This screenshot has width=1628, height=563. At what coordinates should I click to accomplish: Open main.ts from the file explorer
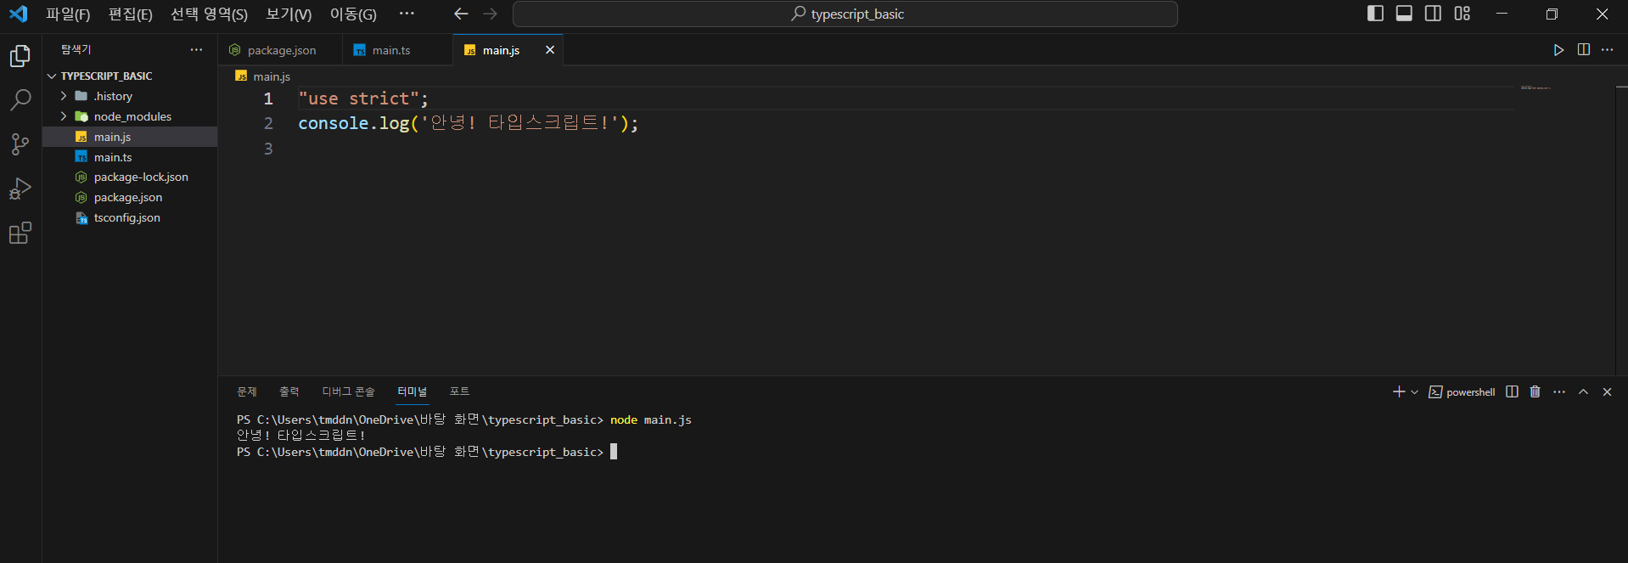click(130, 157)
